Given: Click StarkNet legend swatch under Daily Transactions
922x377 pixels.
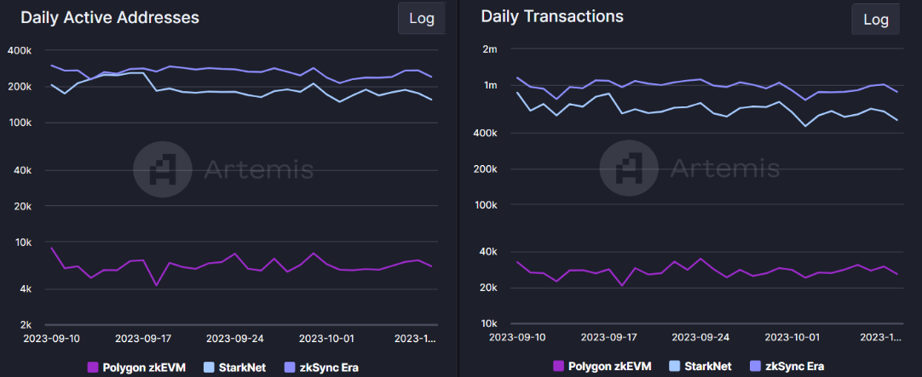Looking at the screenshot, I should 675,367.
